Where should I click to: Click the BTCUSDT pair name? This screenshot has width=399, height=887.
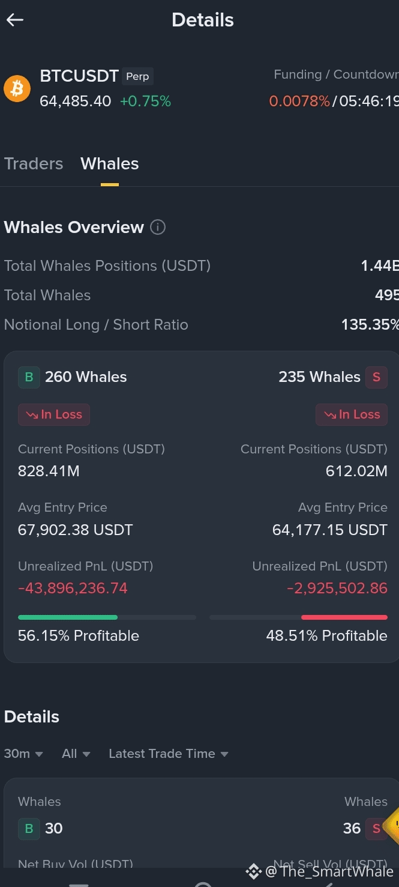(x=79, y=76)
